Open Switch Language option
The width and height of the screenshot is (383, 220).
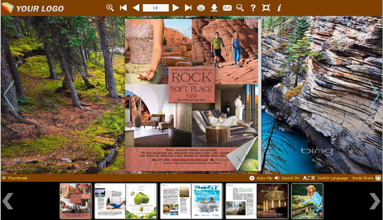[325, 178]
